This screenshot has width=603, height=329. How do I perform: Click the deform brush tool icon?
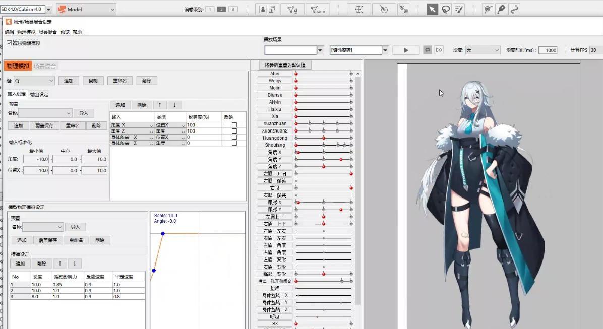pyautogui.click(x=488, y=9)
